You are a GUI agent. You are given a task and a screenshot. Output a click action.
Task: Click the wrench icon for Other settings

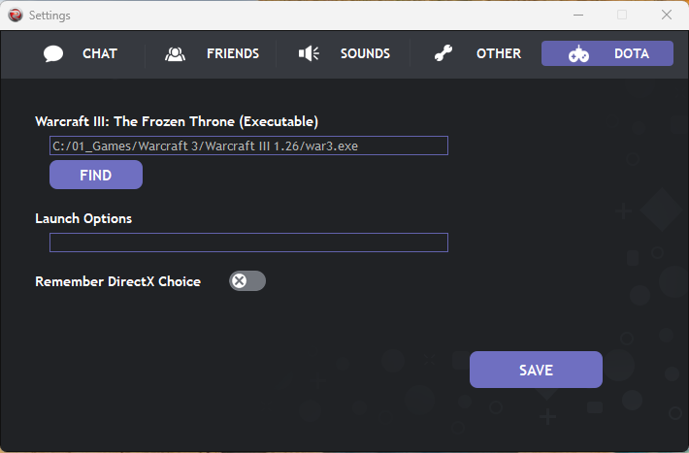tap(443, 53)
